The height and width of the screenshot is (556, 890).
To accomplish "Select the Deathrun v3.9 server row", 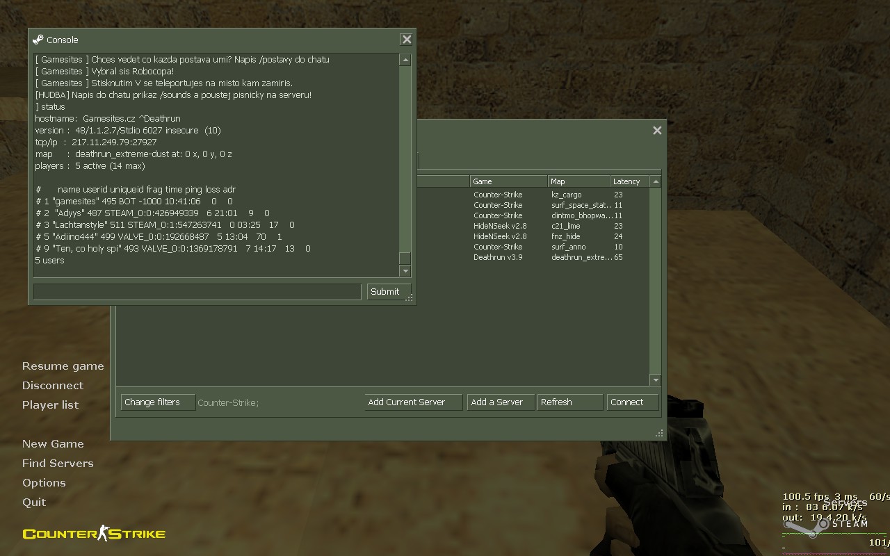I will coord(533,257).
